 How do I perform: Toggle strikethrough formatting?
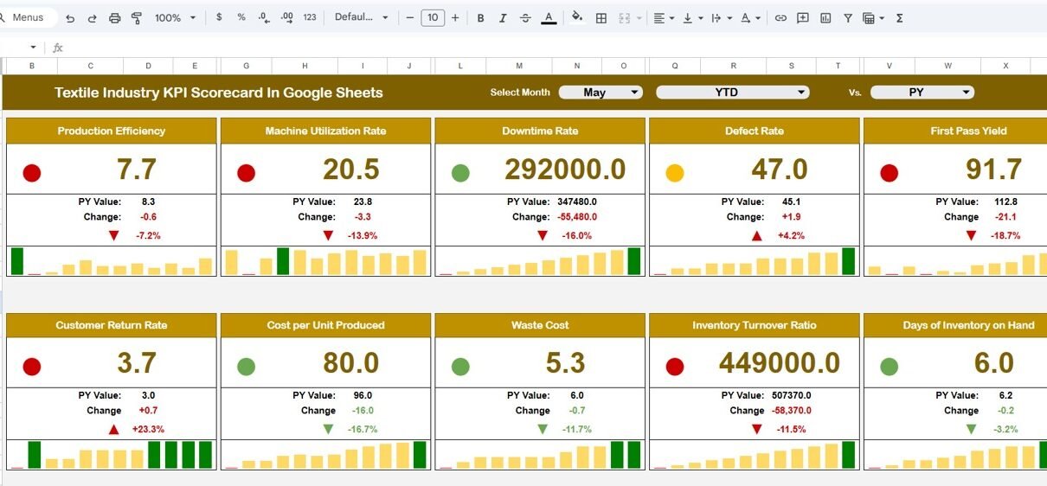point(524,18)
